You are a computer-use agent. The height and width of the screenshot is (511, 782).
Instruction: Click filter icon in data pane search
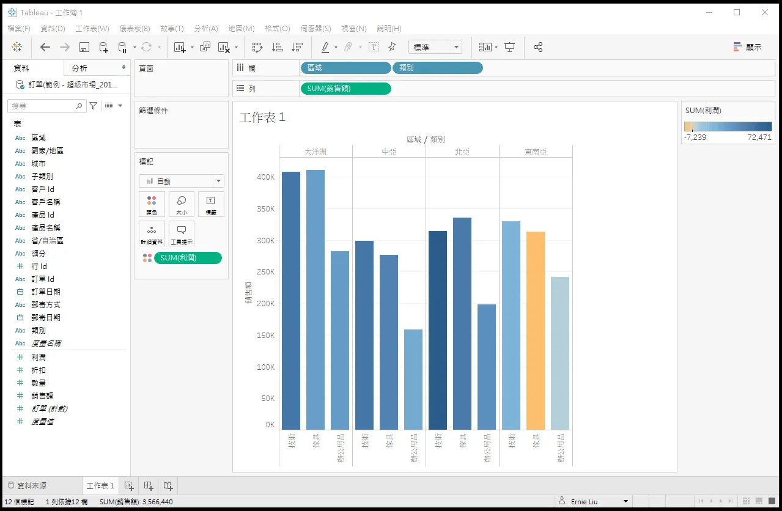[93, 106]
